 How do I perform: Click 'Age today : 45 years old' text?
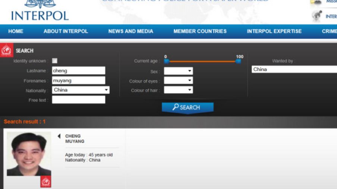[x=89, y=155]
